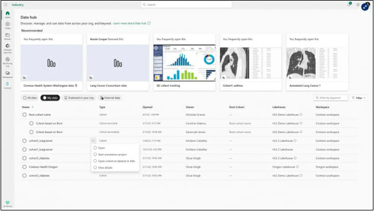This screenshot has height=211, width=374.
Task: Open the Create page from sidebar
Action: [8, 26]
